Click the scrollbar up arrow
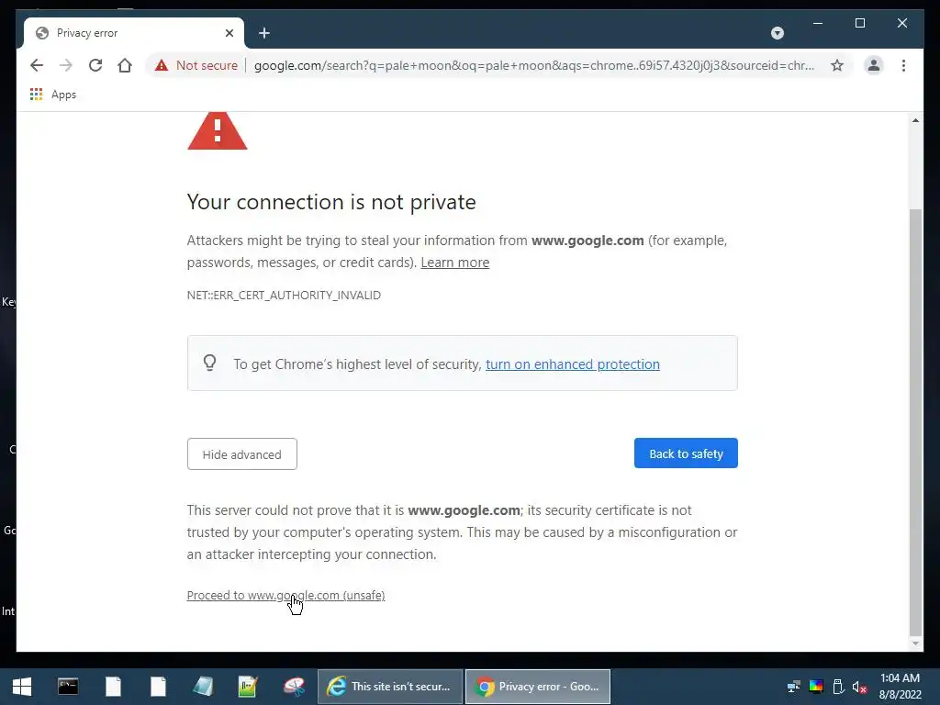Image resolution: width=940 pixels, height=705 pixels. (915, 120)
